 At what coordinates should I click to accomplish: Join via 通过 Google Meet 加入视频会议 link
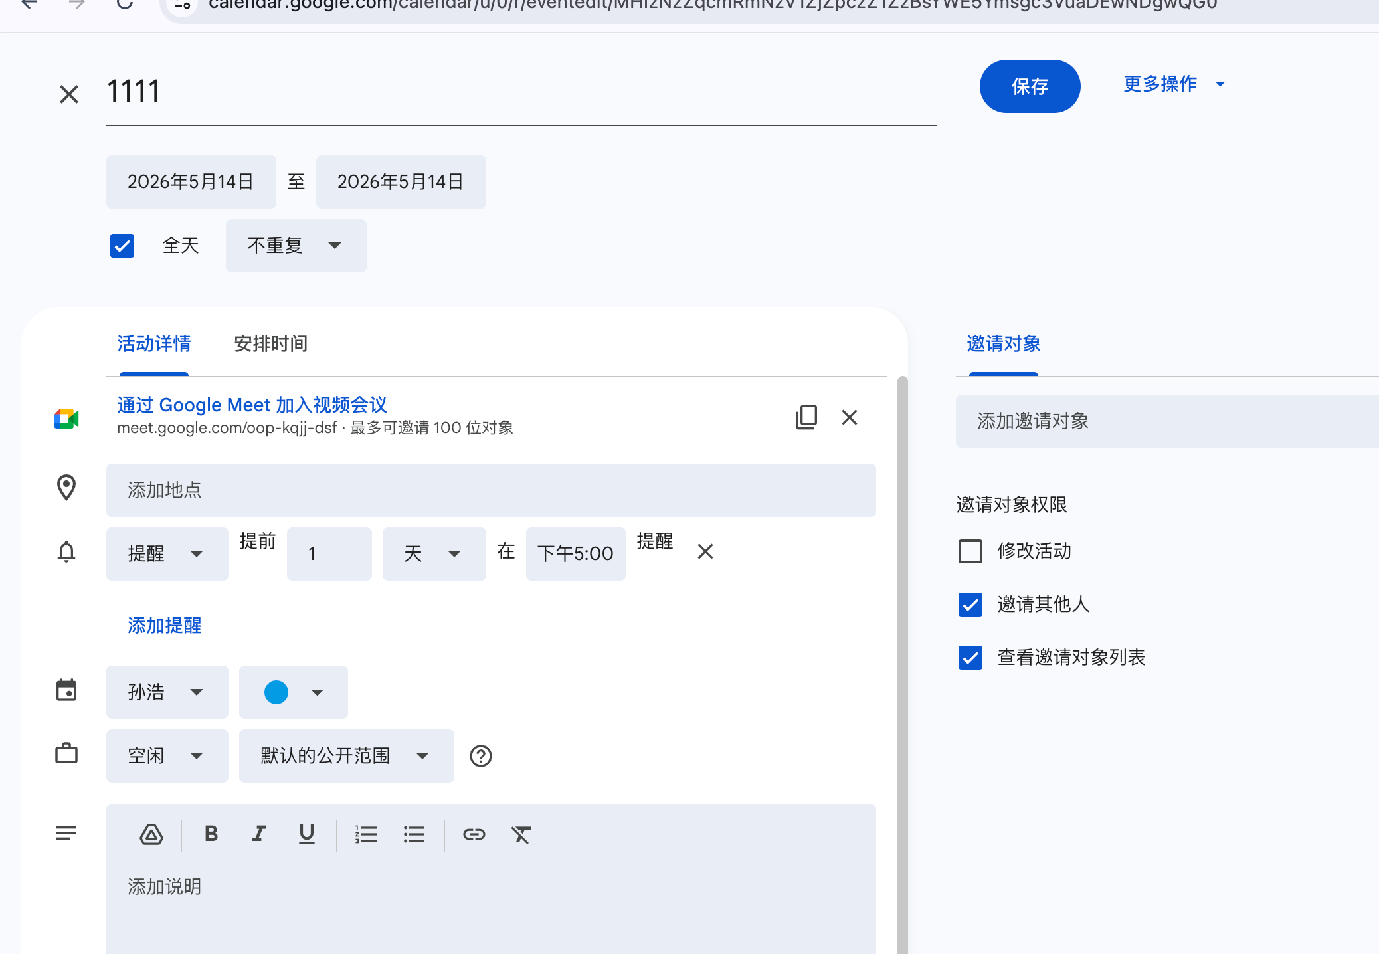252,405
